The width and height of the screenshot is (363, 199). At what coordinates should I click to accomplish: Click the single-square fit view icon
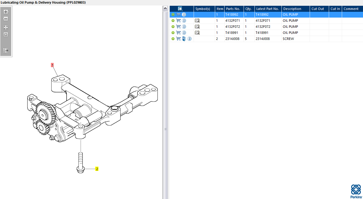click(6, 34)
